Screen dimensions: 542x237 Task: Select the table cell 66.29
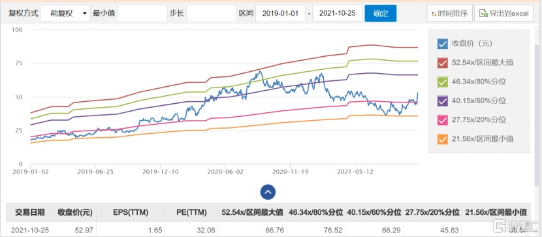(374, 229)
